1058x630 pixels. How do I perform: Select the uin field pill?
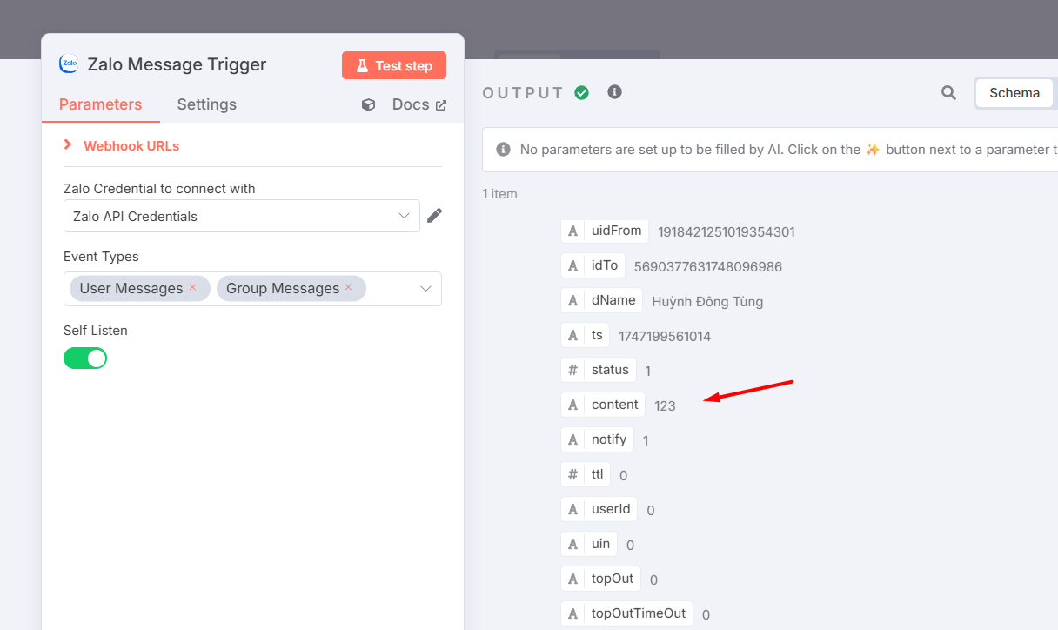[x=589, y=544]
